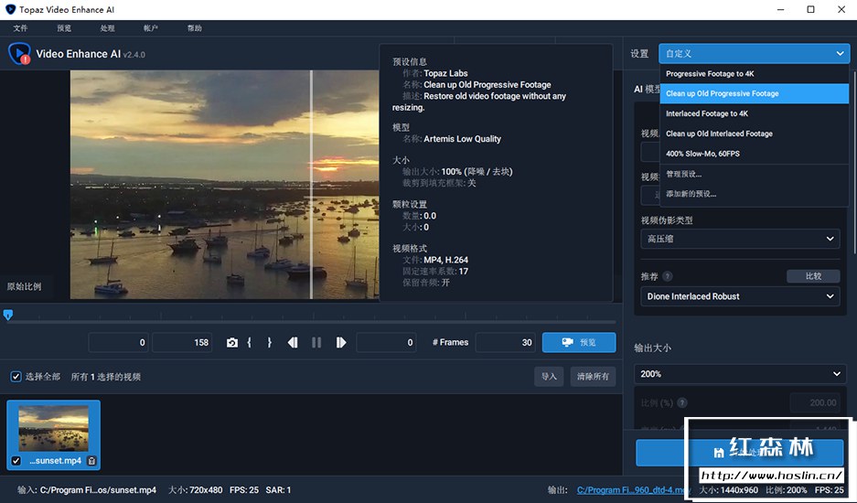The height and width of the screenshot is (503, 857).
Task: Click the 导入 import button
Action: pos(549,377)
